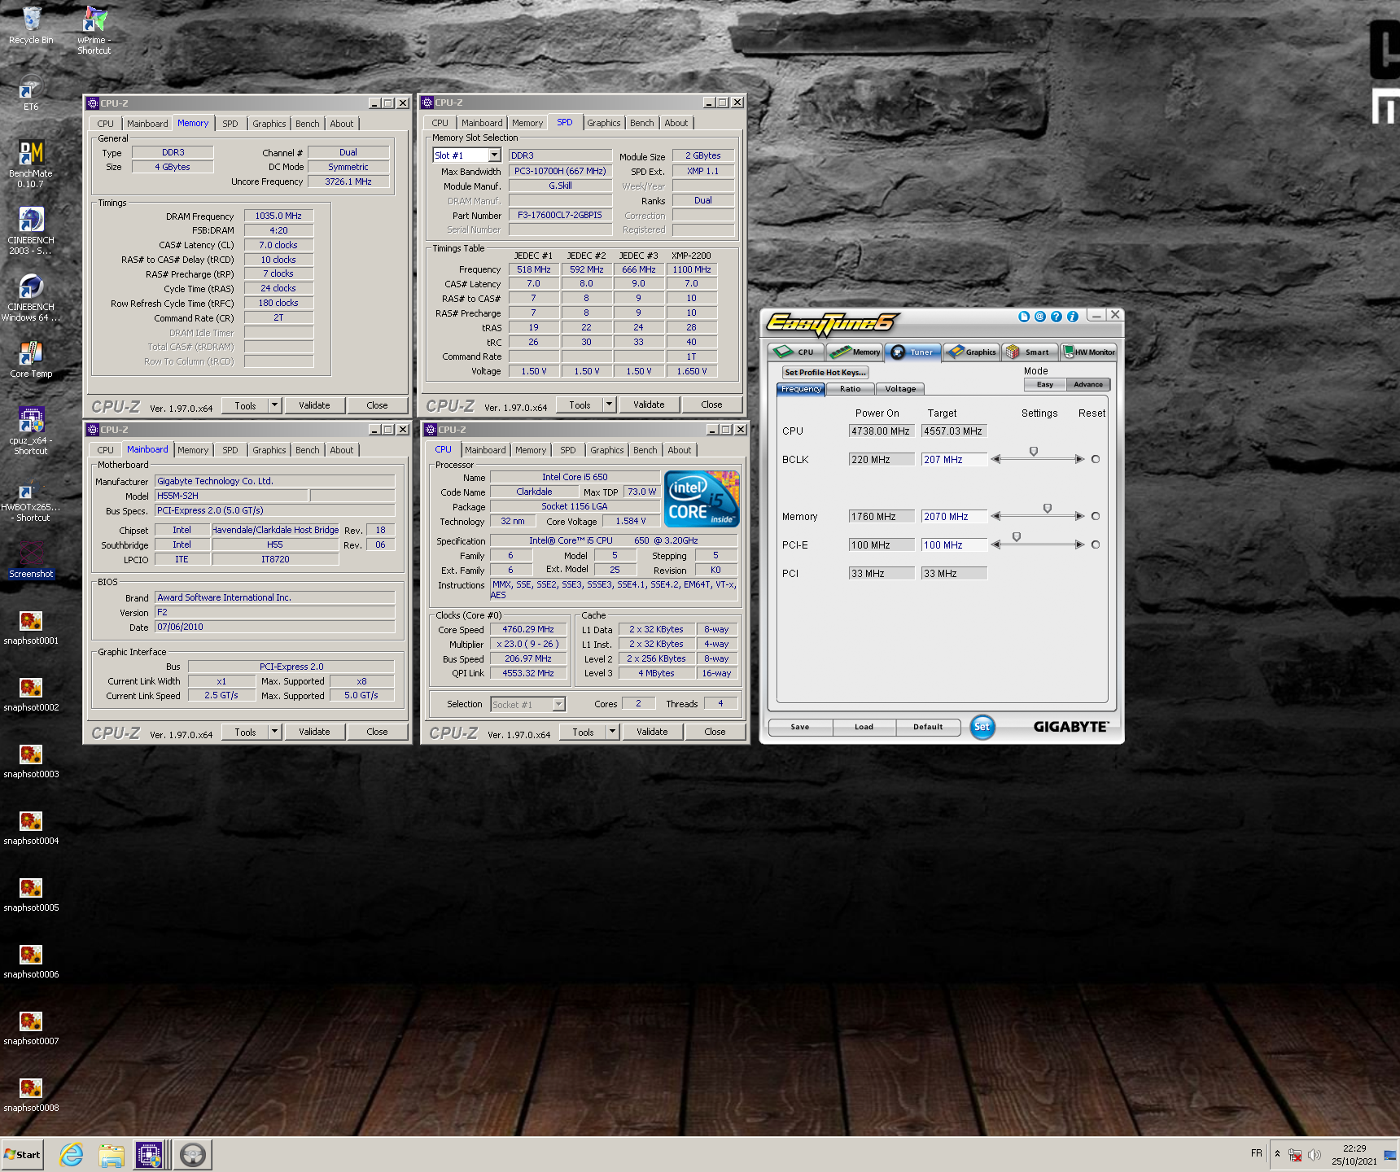1400x1172 pixels.
Task: Open Socket #1 selection dropdown in CPU window
Action: 558,704
